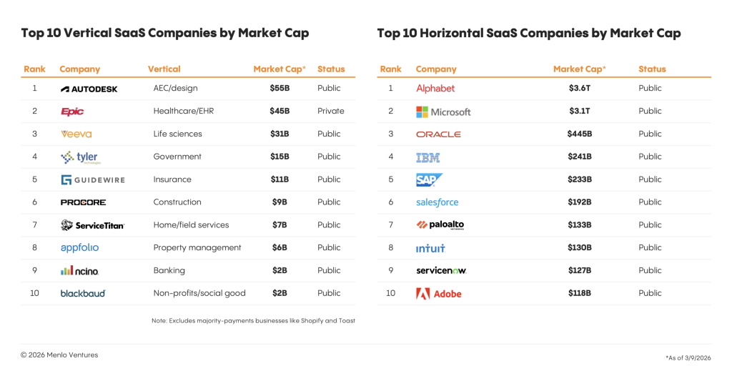Viewport: 732px width, 371px height.
Task: Click the left table's Market Cap header
Action: (280, 69)
